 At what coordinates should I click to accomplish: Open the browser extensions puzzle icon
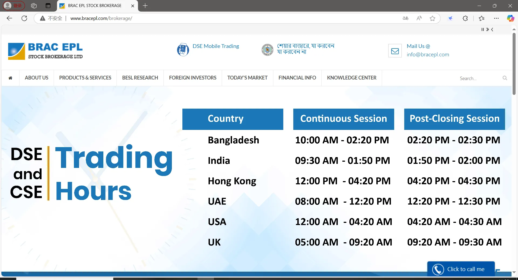pyautogui.click(x=465, y=18)
